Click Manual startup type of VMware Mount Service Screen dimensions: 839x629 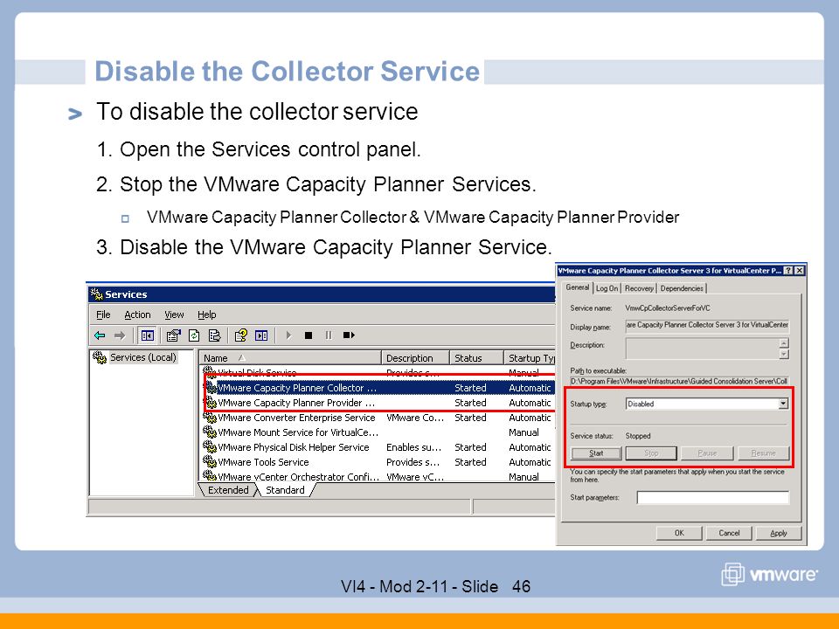524,432
